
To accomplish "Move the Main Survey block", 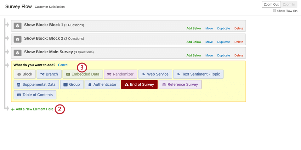I will [209, 55].
